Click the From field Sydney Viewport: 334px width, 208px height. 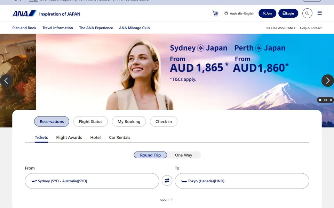coord(92,181)
